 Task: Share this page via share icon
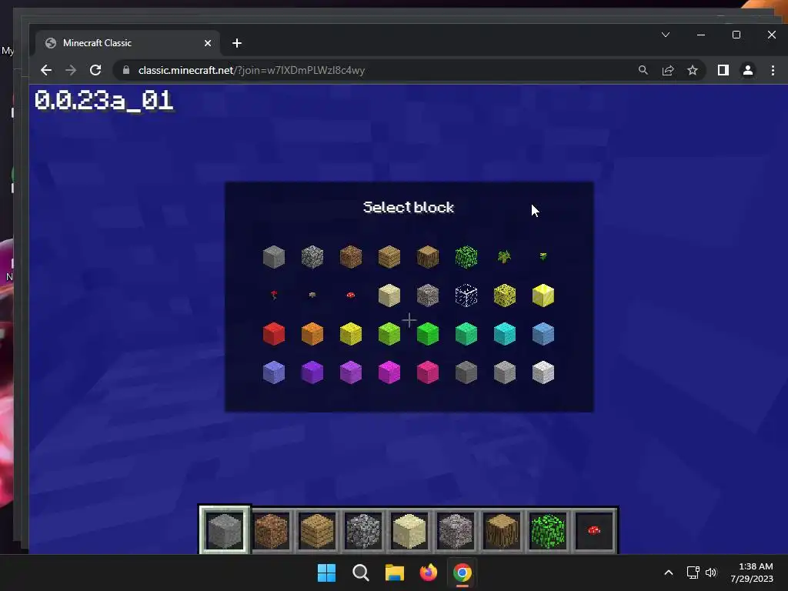(x=668, y=70)
